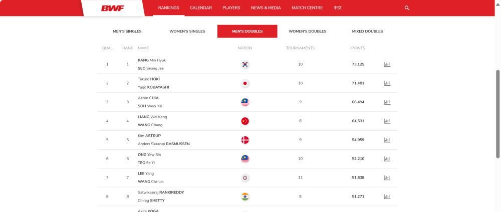Open the search magnifier icon

click(407, 8)
